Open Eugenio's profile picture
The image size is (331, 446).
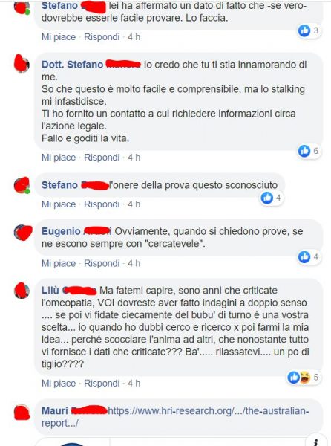pos(23,232)
